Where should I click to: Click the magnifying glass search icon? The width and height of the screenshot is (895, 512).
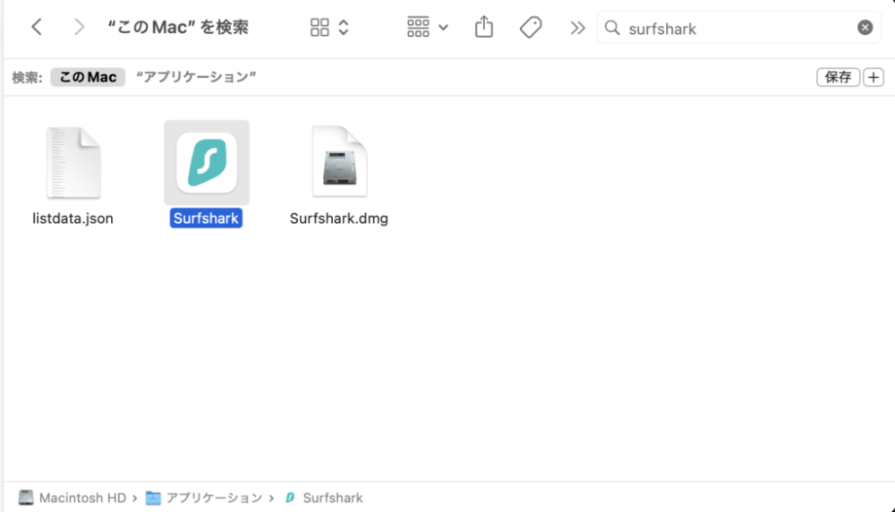coord(612,28)
